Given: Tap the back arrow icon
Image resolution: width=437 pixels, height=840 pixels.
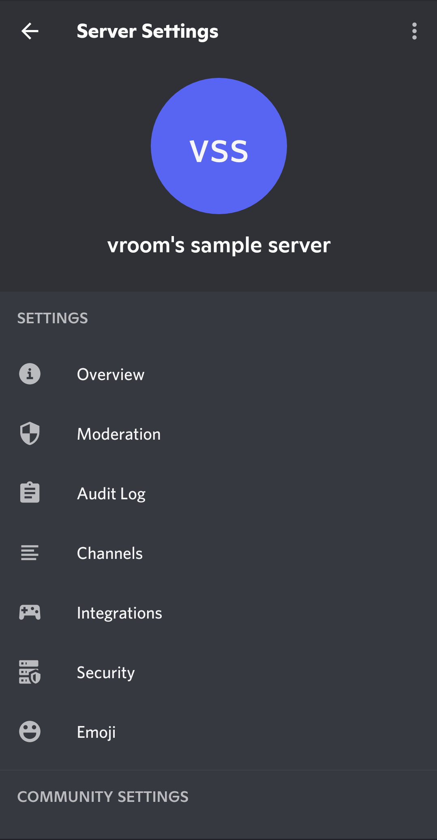Looking at the screenshot, I should pos(30,31).
